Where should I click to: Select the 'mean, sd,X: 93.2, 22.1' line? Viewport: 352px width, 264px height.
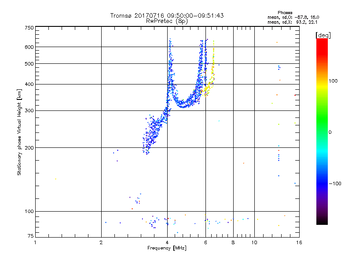(292, 22)
